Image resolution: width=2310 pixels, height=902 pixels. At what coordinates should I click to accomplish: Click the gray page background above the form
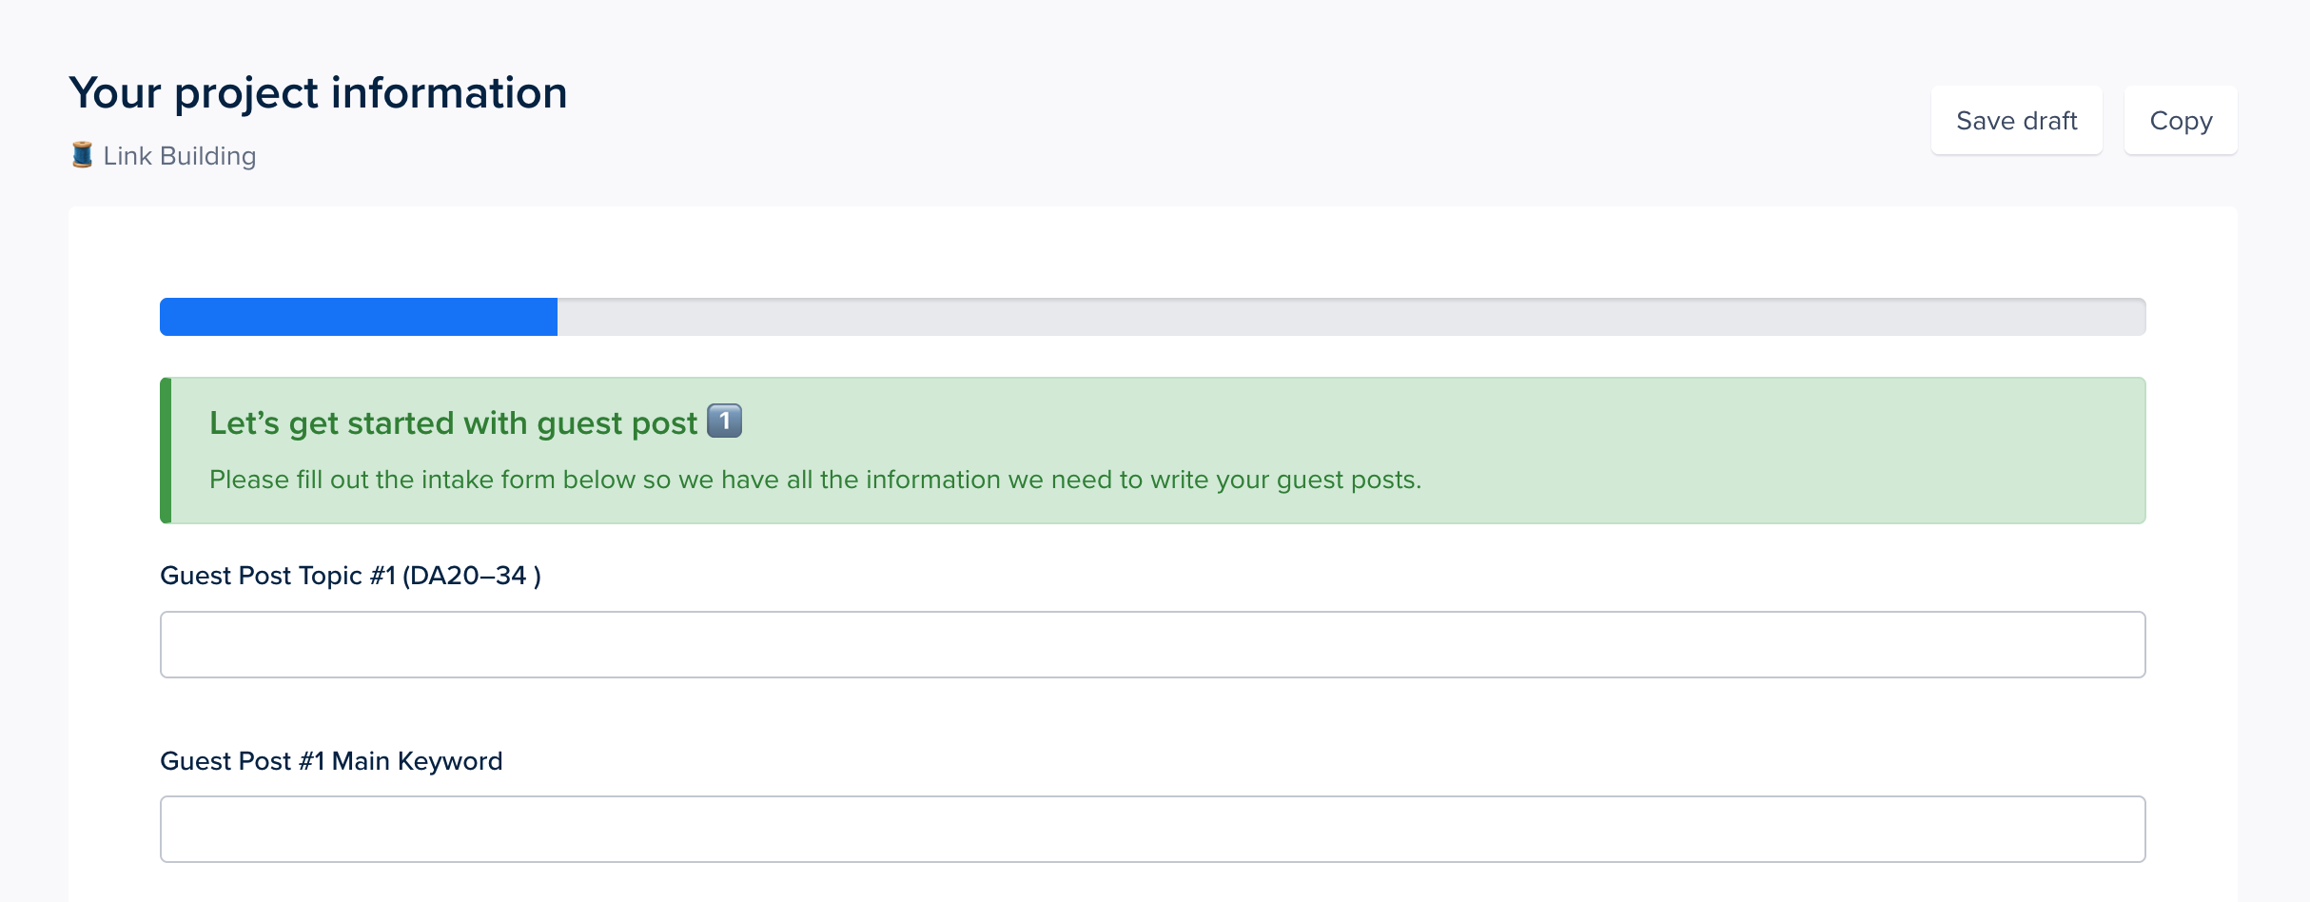click(1142, 29)
